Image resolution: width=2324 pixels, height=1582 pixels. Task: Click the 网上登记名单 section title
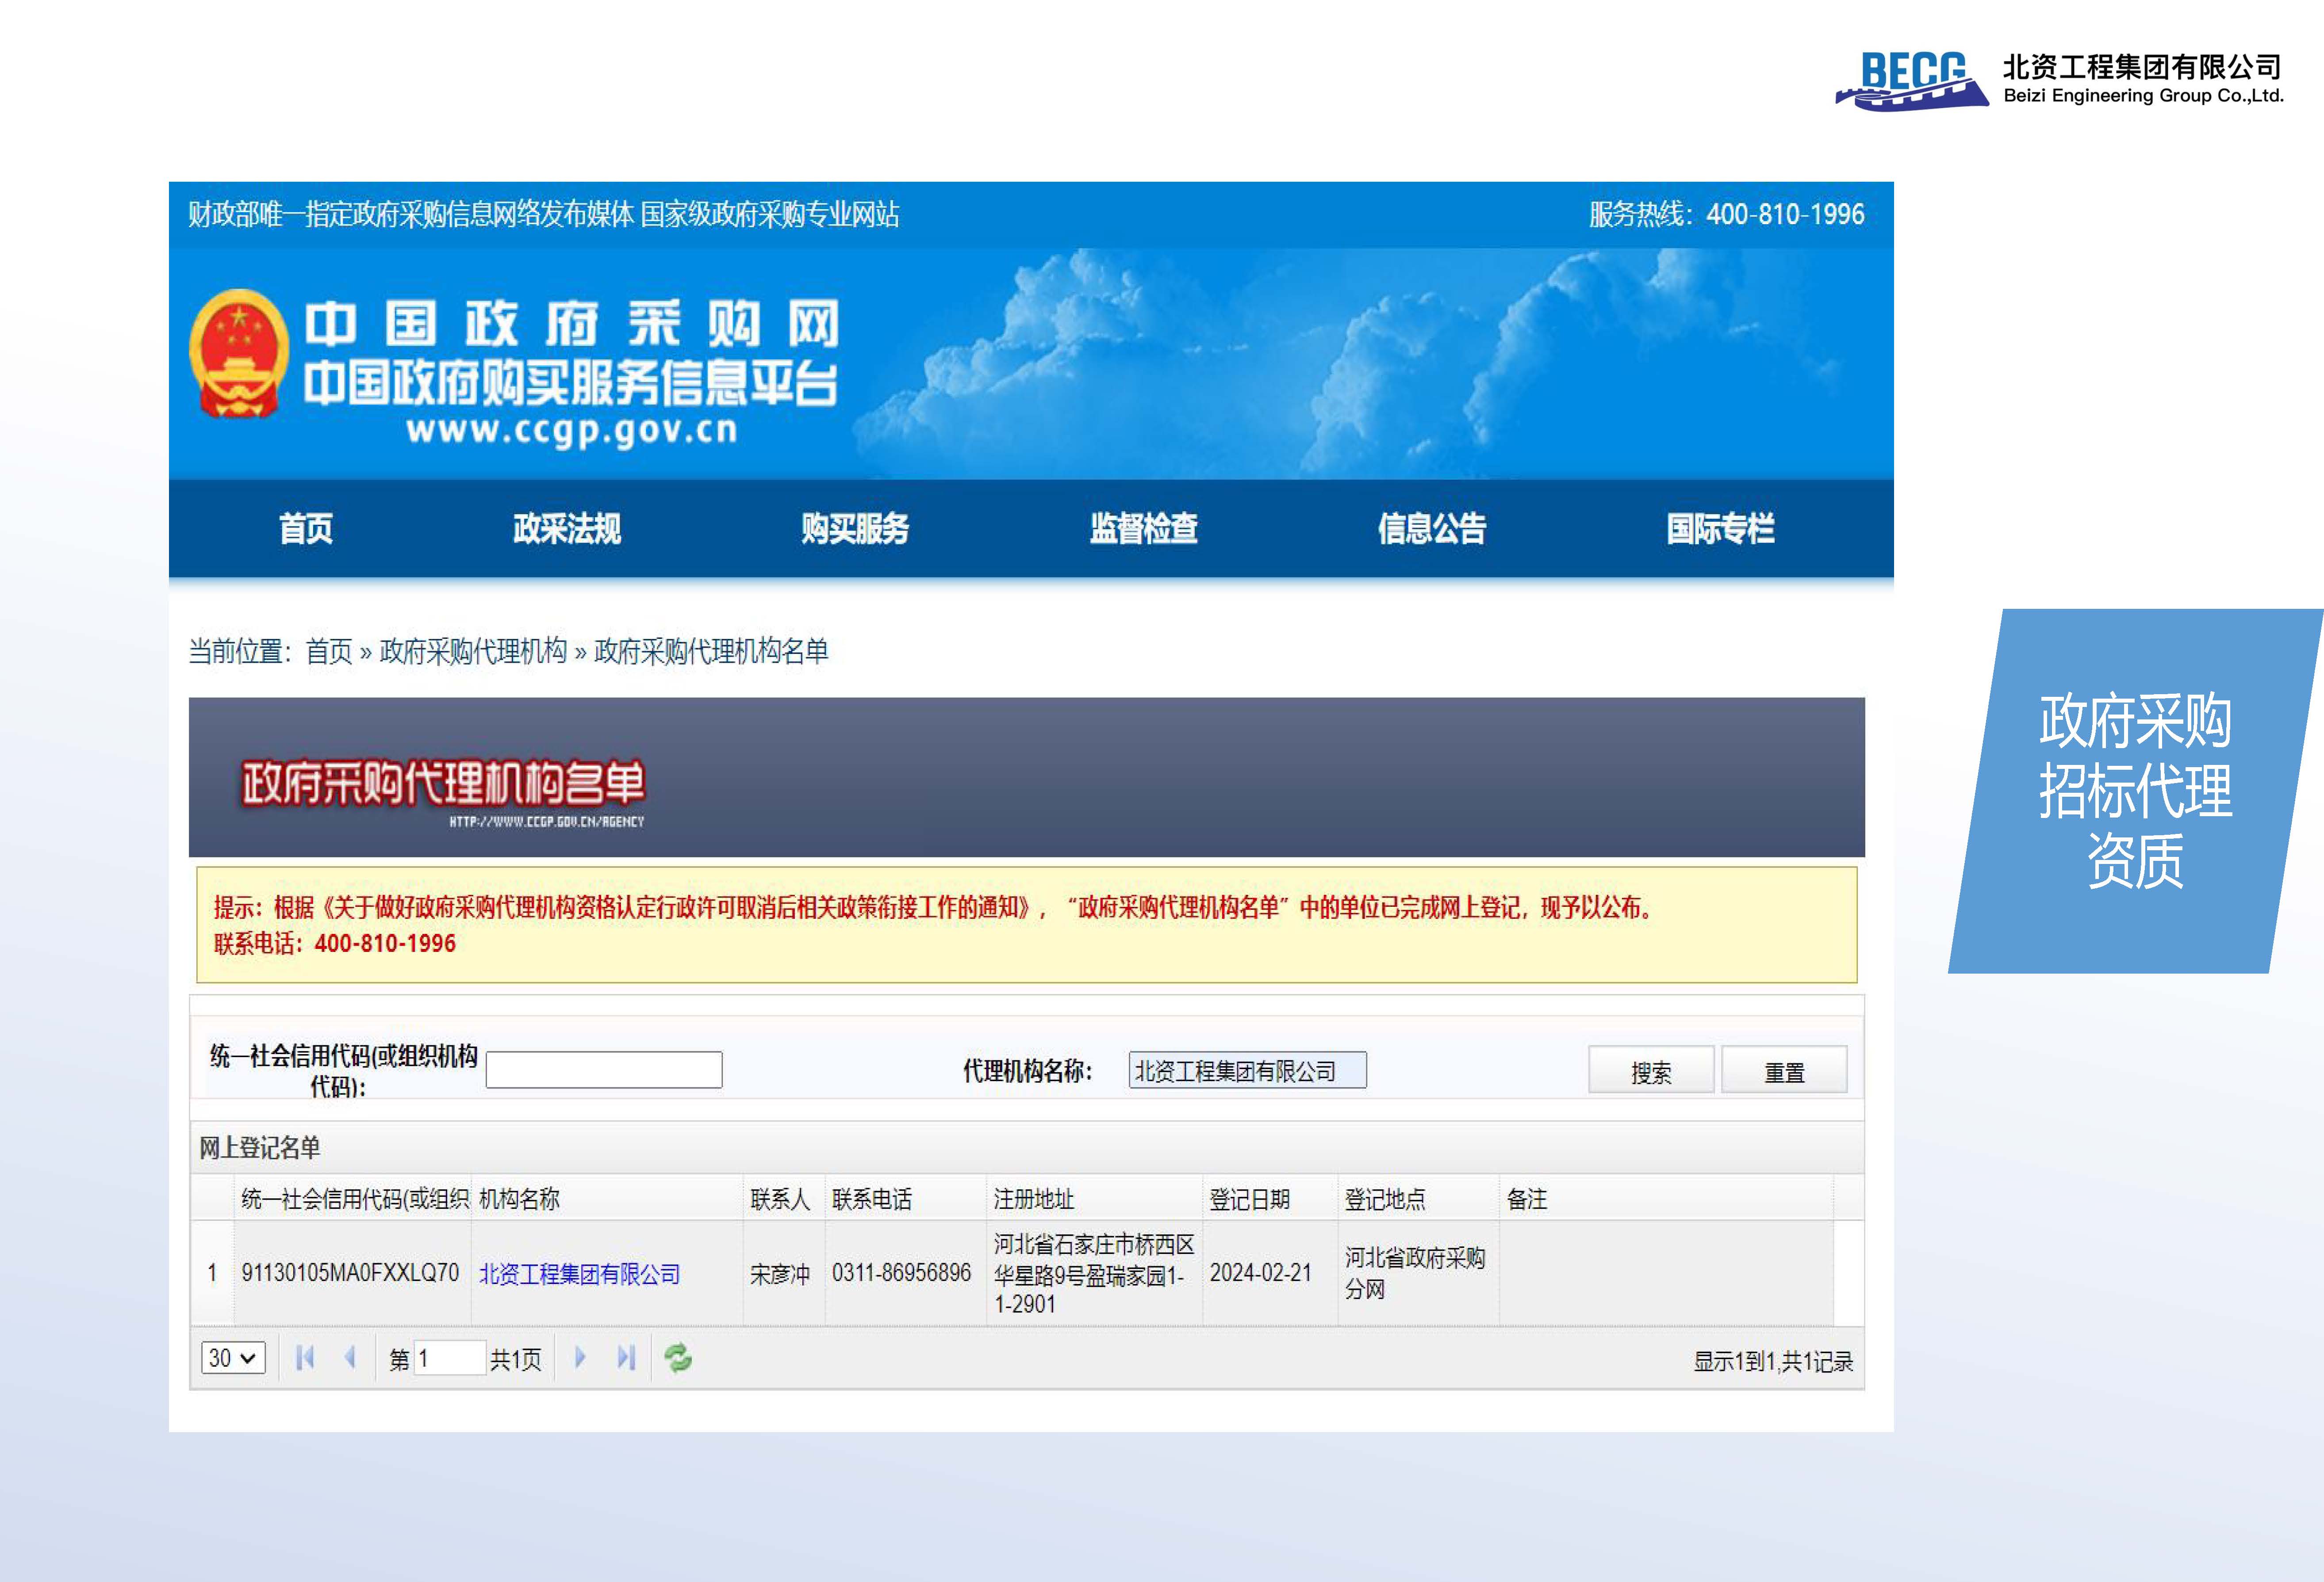260,1147
